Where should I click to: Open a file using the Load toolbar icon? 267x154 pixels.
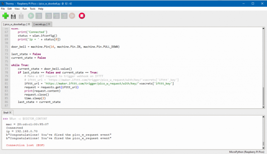click(13, 16)
